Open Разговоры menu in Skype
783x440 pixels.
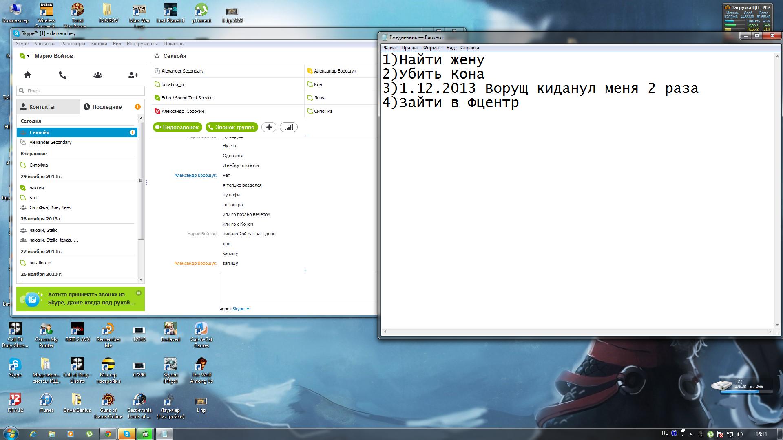point(73,44)
